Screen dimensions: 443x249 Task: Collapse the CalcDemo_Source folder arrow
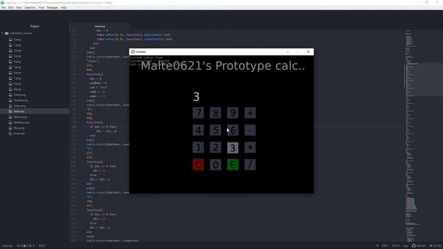(x=3, y=33)
